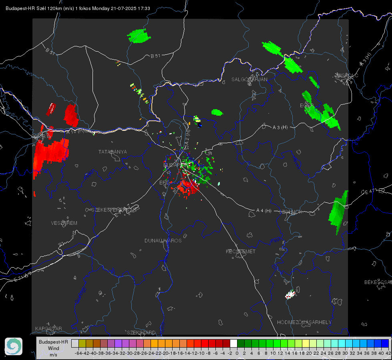The height and width of the screenshot is (360, 392).
Task: Click the A 3 (H) label near Miskolc
Action: 366,60
